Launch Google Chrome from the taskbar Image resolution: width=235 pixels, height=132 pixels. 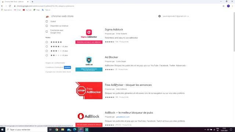pyautogui.click(x=57, y=129)
